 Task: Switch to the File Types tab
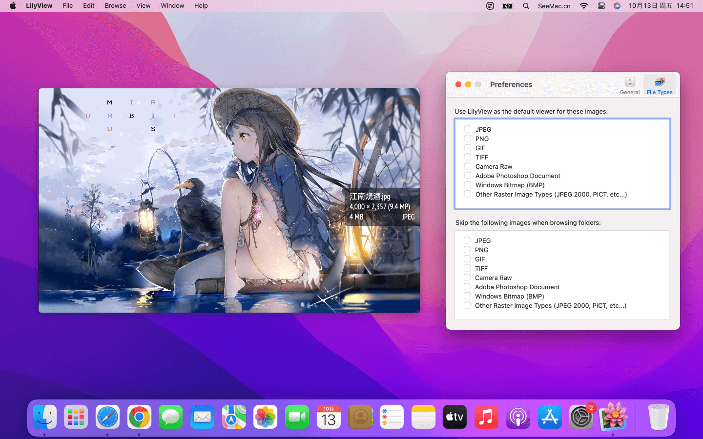pos(660,85)
